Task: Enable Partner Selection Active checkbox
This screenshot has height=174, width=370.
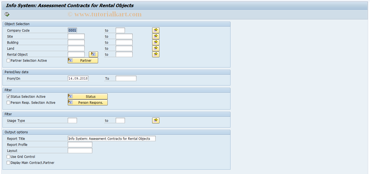Action: (8, 61)
